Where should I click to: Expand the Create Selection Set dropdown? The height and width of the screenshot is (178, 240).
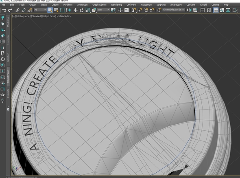pyautogui.click(x=173, y=10)
